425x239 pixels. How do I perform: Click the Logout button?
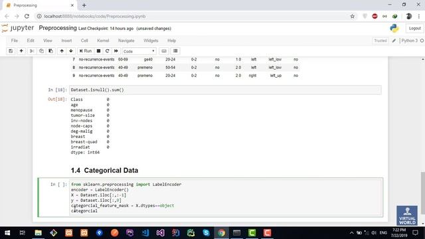[414, 28]
